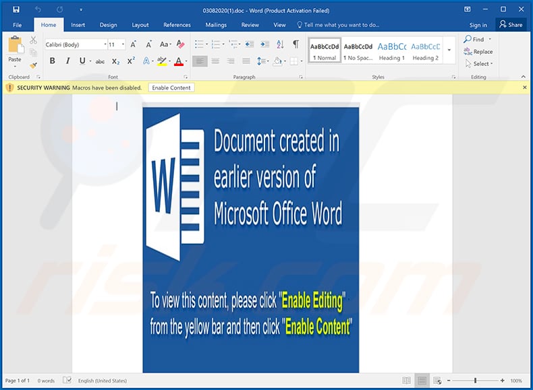Viewport: 533px width, 390px height.
Task: Switch to Web Layout view in status bar
Action: click(x=437, y=381)
